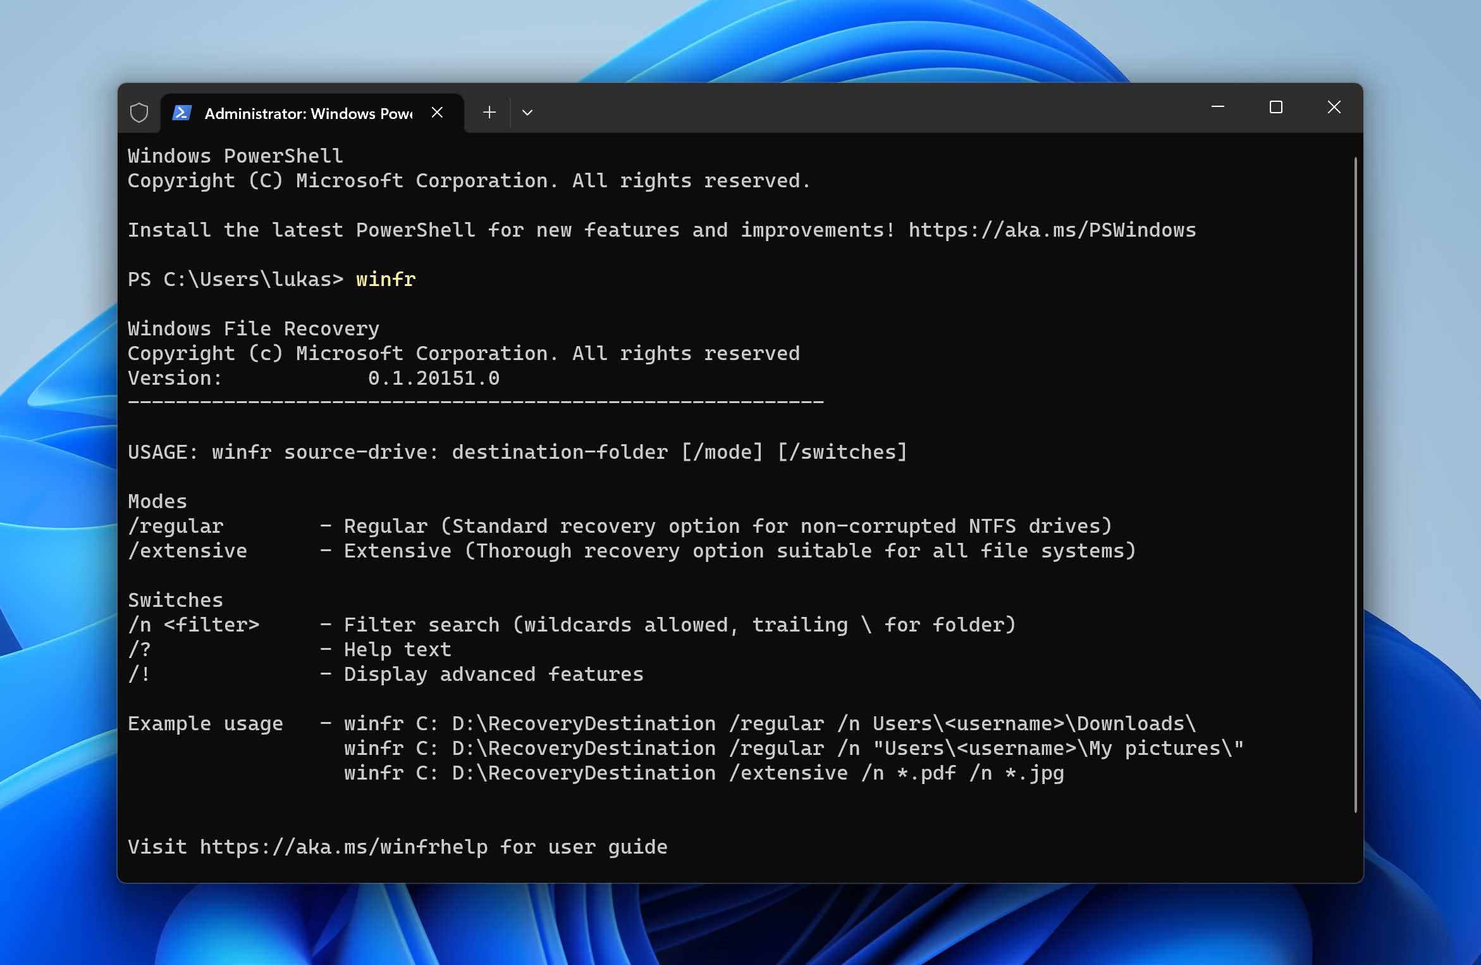Click the USAGE: winfr source-drive line
Image resolution: width=1481 pixels, height=965 pixels.
point(517,452)
